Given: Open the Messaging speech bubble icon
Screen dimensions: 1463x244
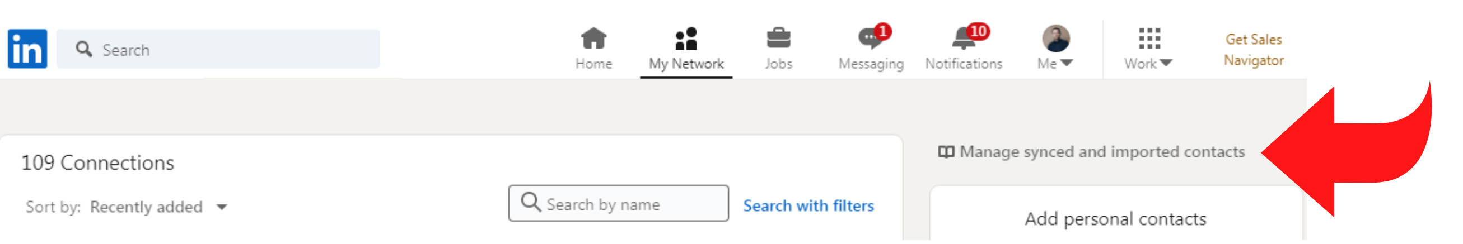Looking at the screenshot, I should pyautogui.click(x=869, y=39).
